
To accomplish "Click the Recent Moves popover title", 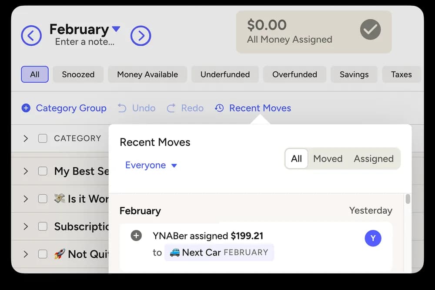I will pyautogui.click(x=155, y=142).
